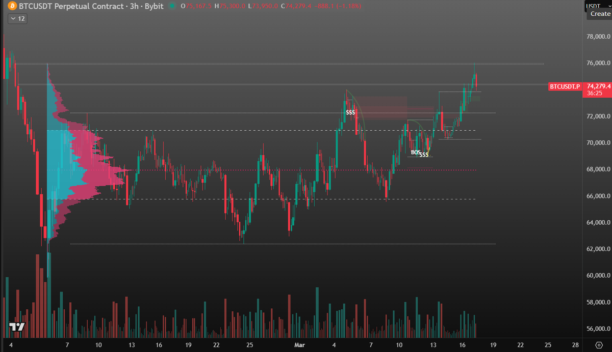
Task: Select the $$$ label below BOS
Action: (424, 155)
